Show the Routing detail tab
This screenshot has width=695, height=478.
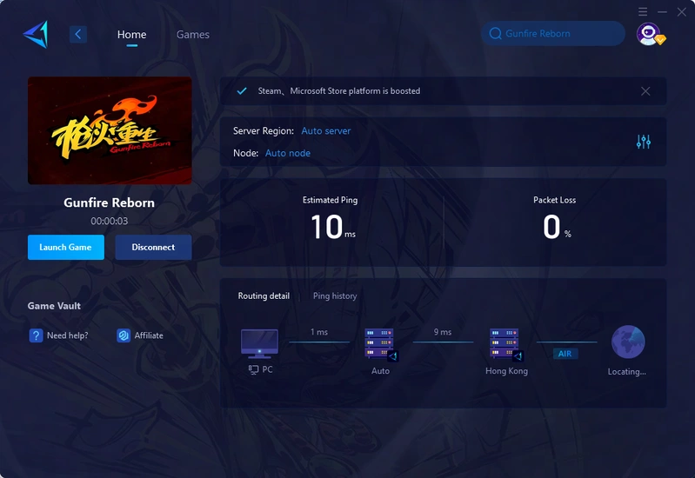(264, 295)
